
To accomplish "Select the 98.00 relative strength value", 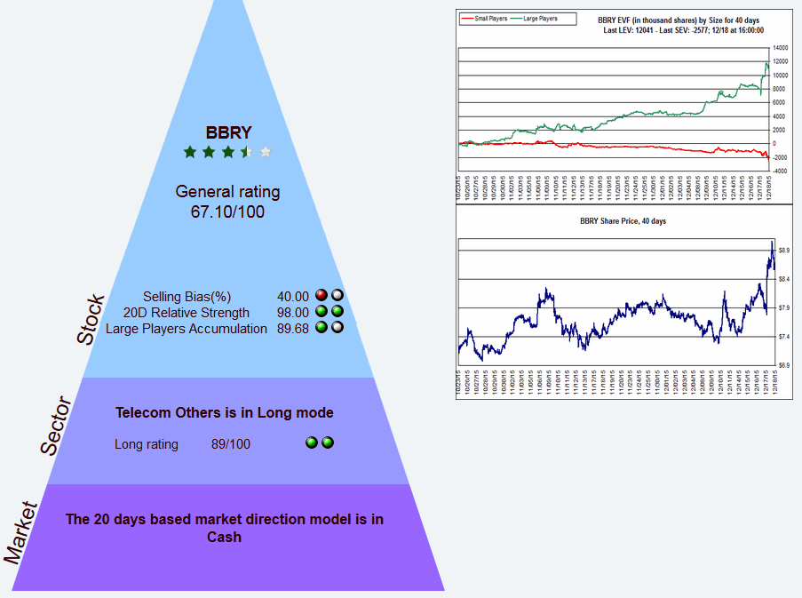I will coord(293,313).
